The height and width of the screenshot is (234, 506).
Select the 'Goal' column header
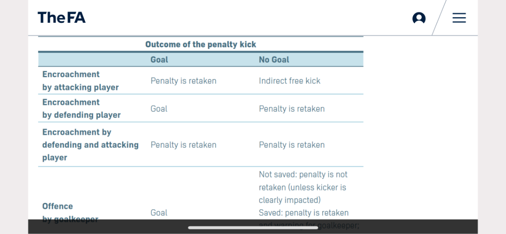pos(159,59)
